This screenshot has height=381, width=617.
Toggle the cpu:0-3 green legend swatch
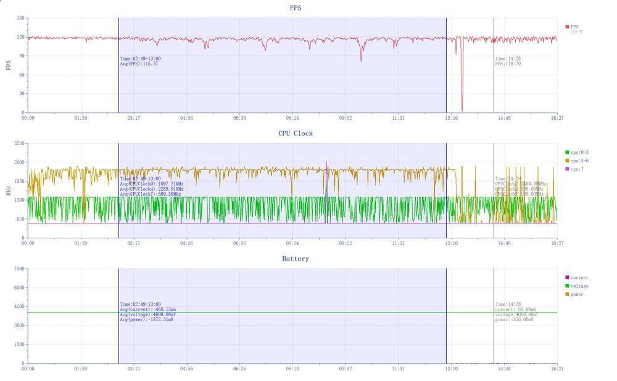567,152
